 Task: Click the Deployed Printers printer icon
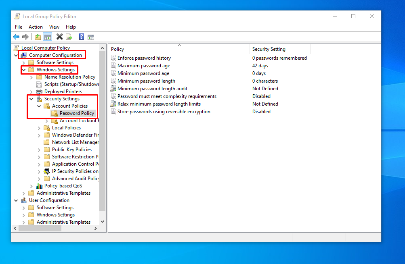coord(39,91)
